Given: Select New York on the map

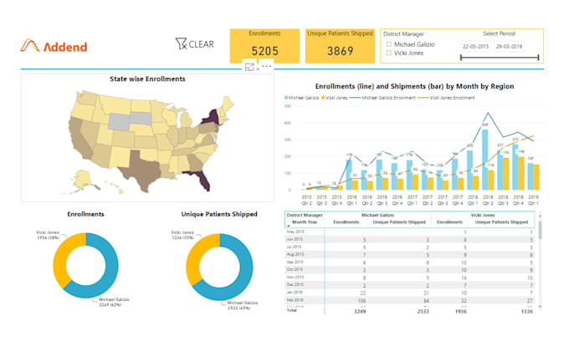Looking at the screenshot, I should coord(213,117).
